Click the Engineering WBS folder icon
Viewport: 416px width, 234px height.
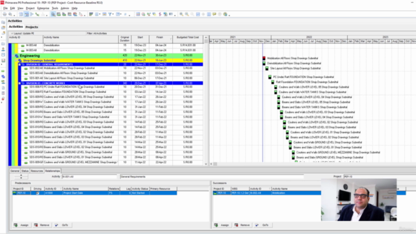(17, 56)
